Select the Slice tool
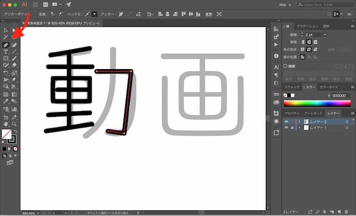356x216 pixels. [14, 117]
